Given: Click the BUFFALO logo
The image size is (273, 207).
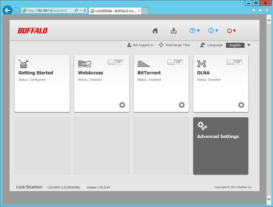Looking at the screenshot, I should 32,31.
